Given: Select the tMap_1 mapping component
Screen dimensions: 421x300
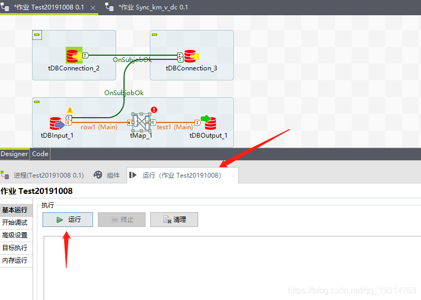Looking at the screenshot, I should [x=141, y=122].
